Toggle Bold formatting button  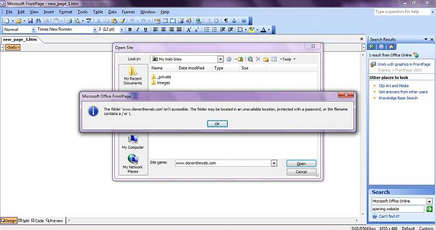pyautogui.click(x=130, y=30)
